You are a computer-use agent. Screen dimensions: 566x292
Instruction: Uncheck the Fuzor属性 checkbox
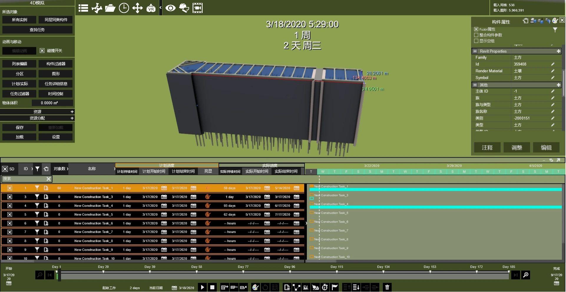pos(476,29)
